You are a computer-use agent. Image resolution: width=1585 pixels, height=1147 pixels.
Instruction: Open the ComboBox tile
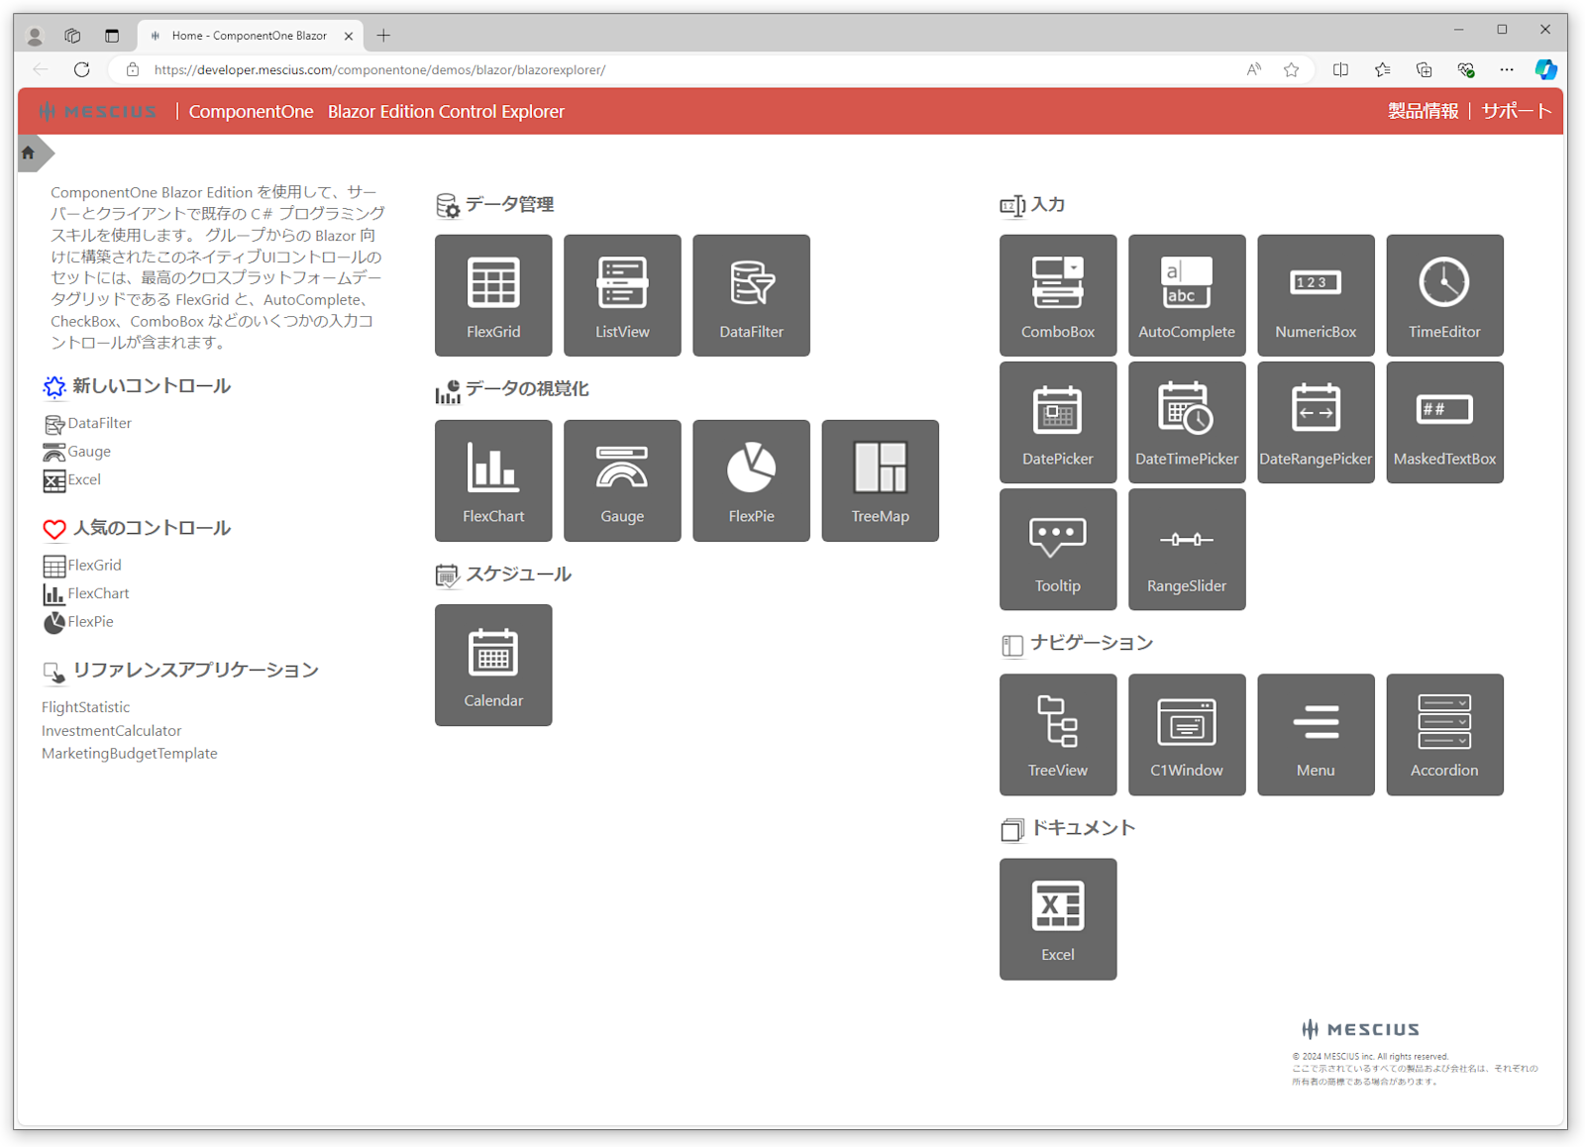[x=1058, y=295]
